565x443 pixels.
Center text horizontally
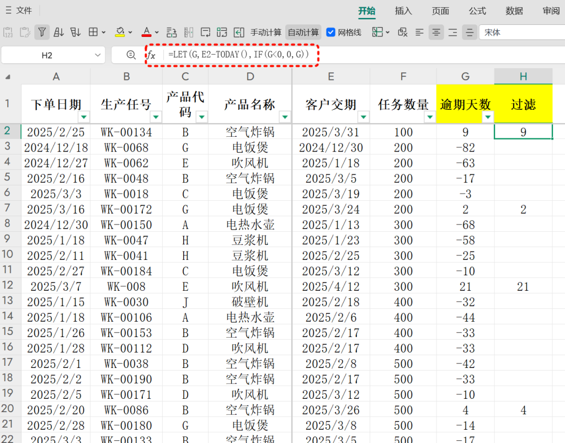436,33
